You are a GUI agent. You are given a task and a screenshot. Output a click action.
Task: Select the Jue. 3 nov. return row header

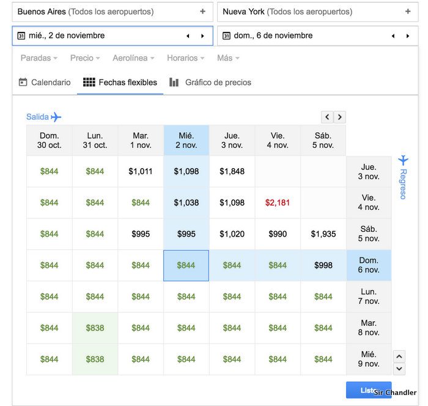369,171
